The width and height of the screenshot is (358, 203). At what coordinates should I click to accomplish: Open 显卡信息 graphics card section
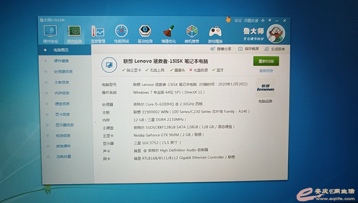[x=62, y=114]
